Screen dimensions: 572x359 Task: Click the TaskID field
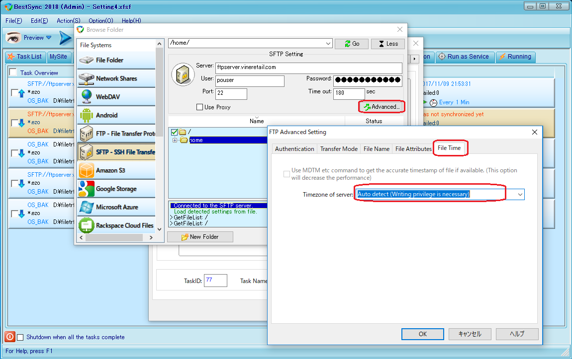[x=215, y=281]
